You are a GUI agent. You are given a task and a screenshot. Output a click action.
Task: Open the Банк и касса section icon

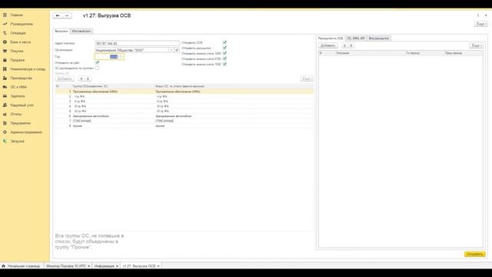pyautogui.click(x=5, y=42)
